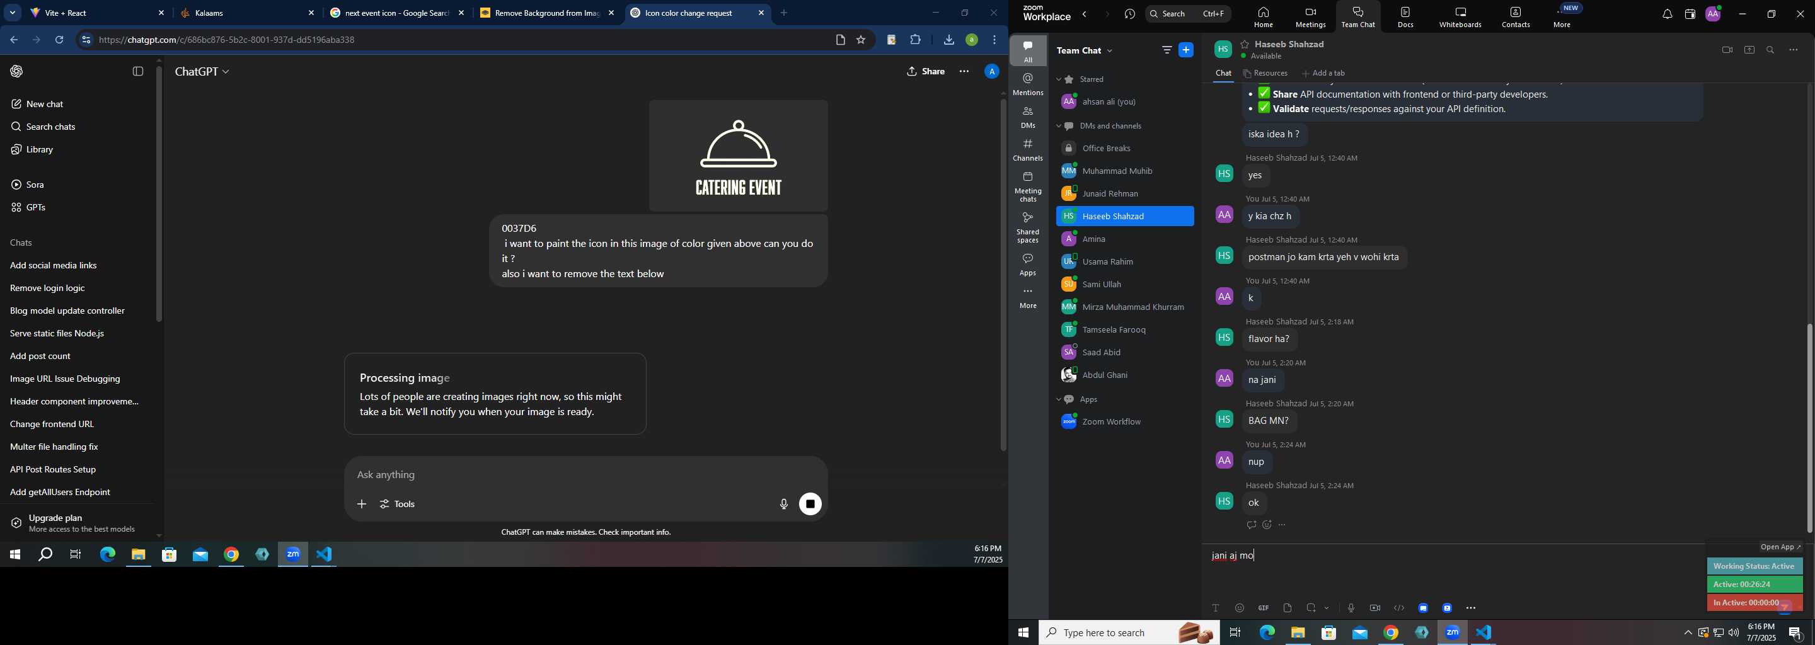Image resolution: width=1815 pixels, height=645 pixels.
Task: Open Meeting chats in Zoom sidebar
Action: pos(1028,186)
